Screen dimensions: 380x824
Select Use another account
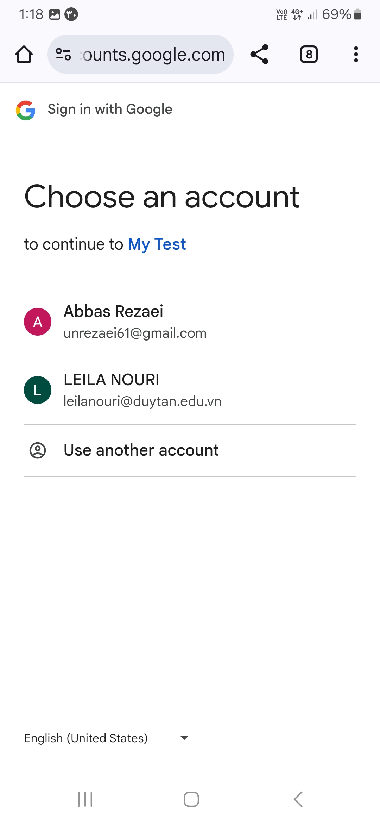pos(141,450)
